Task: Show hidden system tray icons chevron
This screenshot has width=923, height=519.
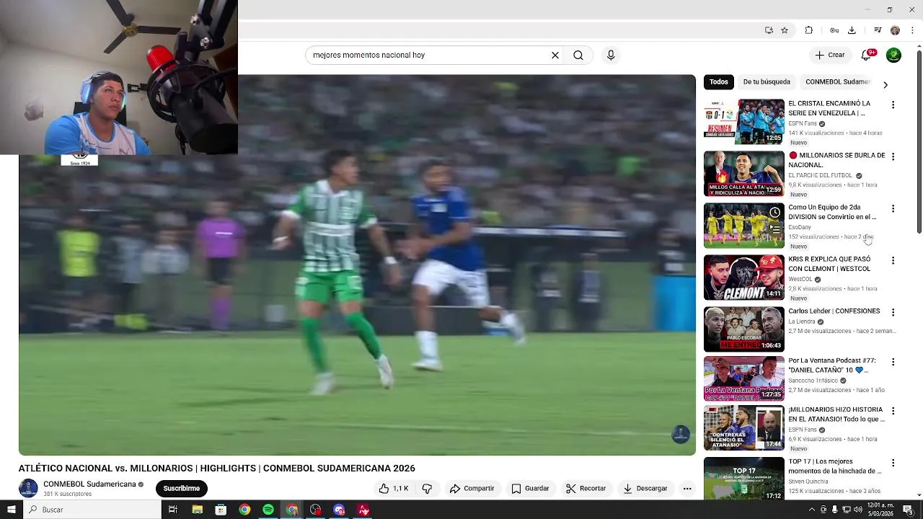Action: 813,510
